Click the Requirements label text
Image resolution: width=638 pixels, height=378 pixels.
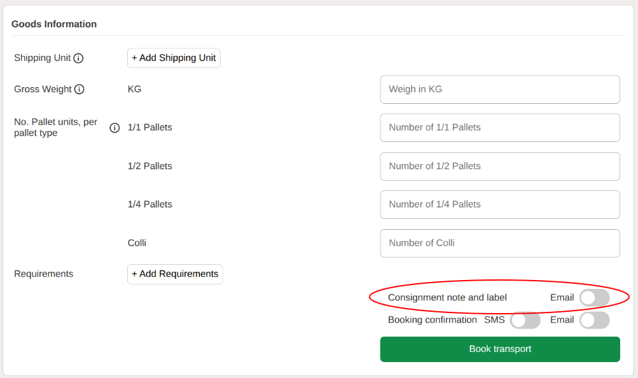coord(43,274)
